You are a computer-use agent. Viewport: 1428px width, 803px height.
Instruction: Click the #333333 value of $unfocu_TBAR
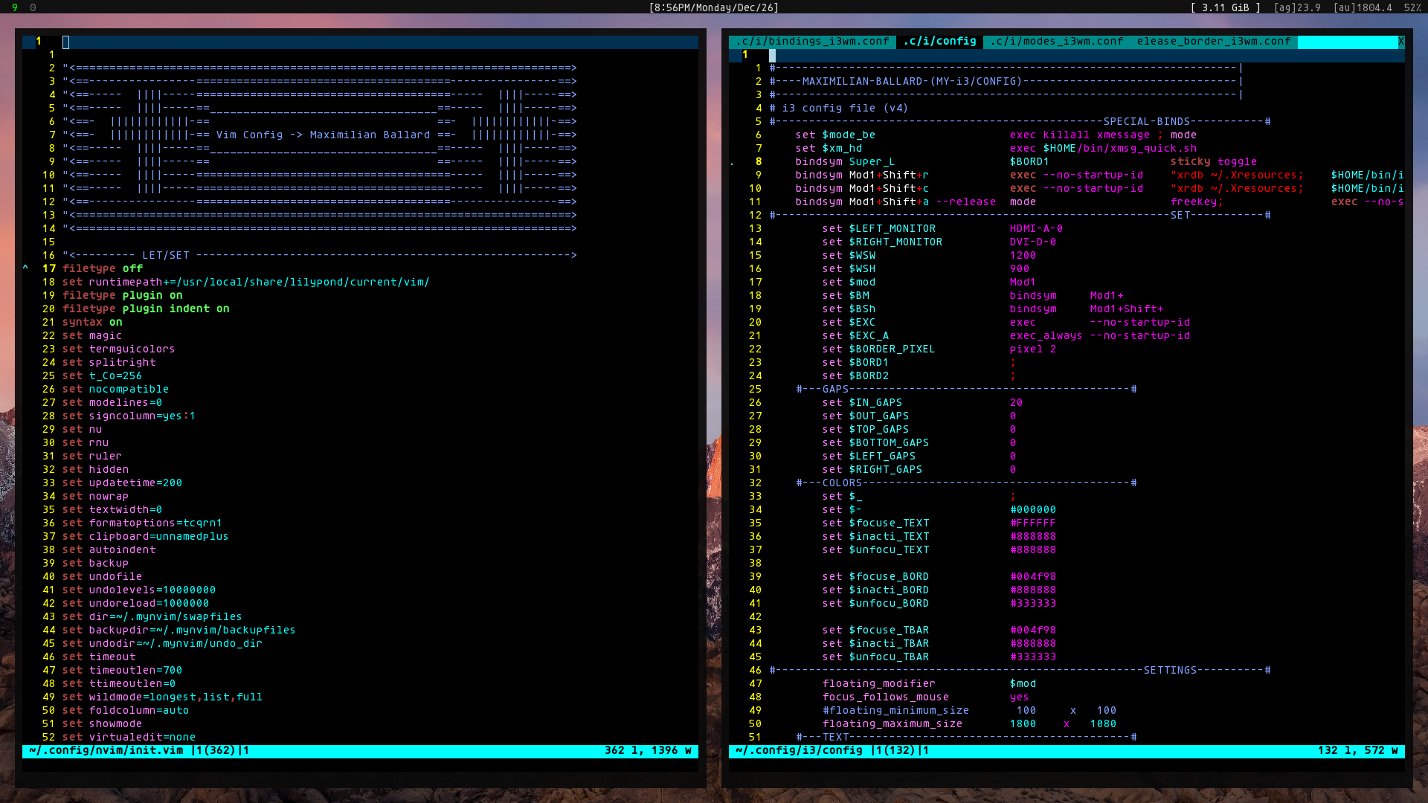[x=1032, y=657]
